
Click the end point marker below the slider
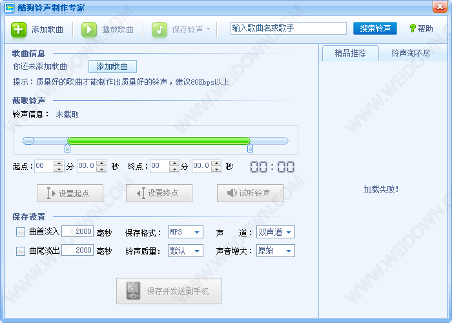click(x=251, y=148)
